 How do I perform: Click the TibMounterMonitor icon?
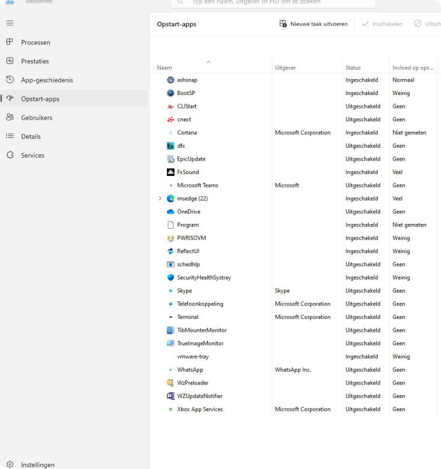tap(170, 330)
